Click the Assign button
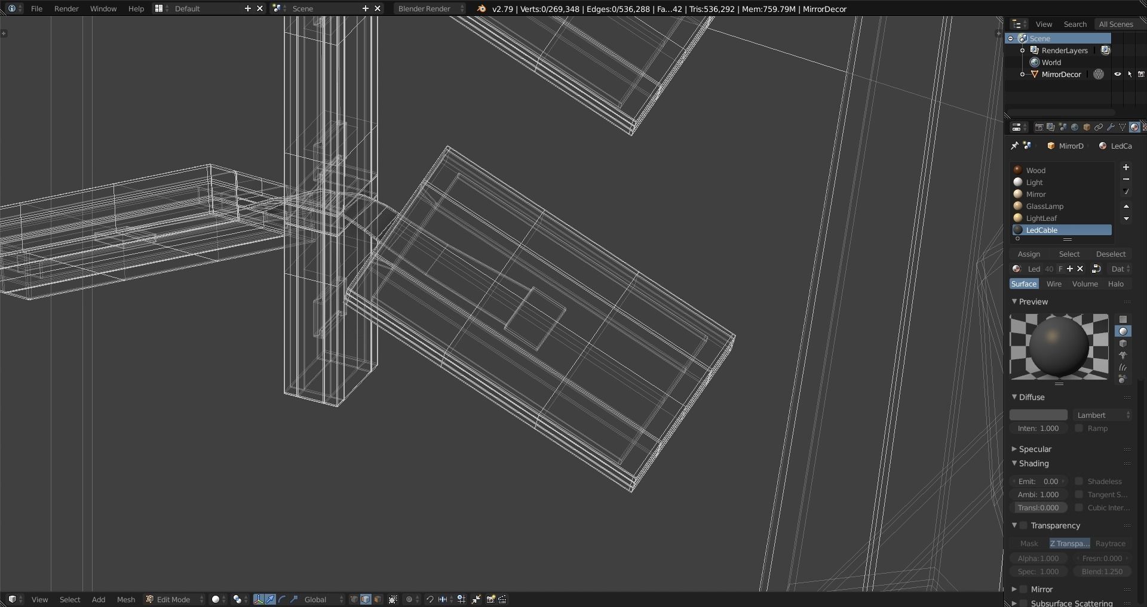This screenshot has height=607, width=1147. 1029,254
